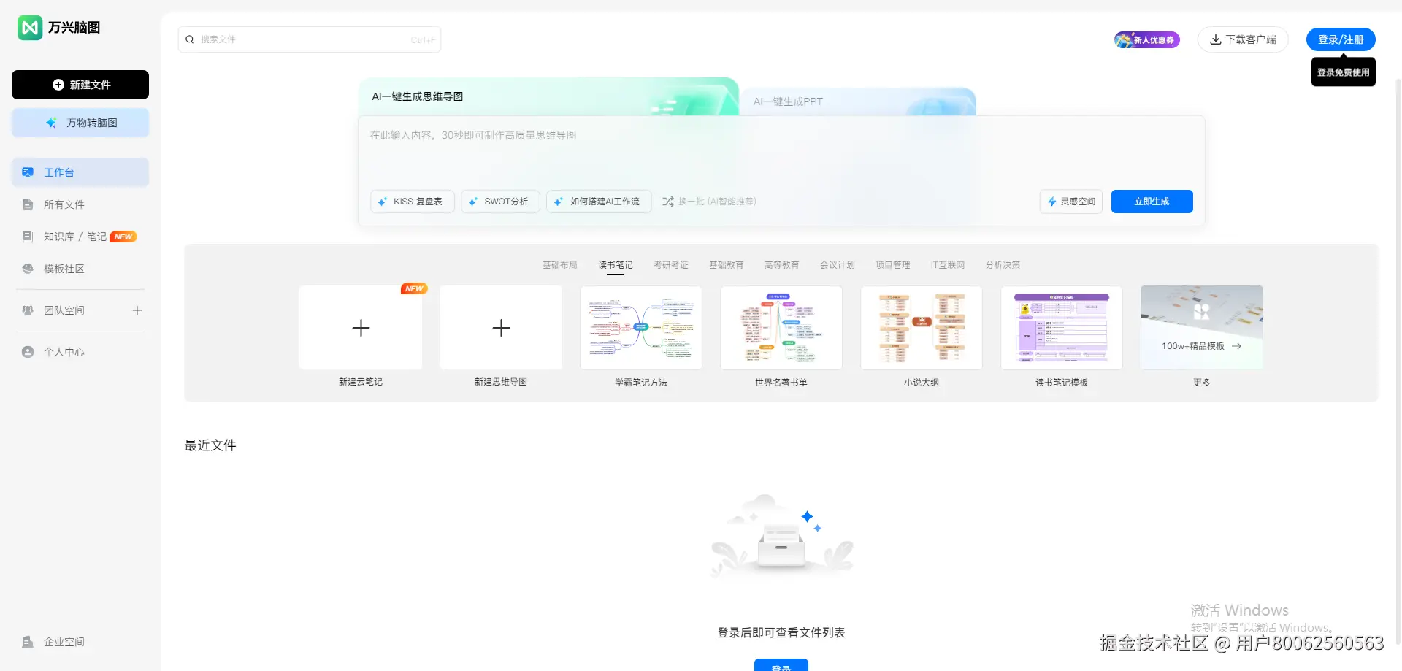Focus the 搜索文件 search field
1402x671 pixels.
[x=310, y=39]
